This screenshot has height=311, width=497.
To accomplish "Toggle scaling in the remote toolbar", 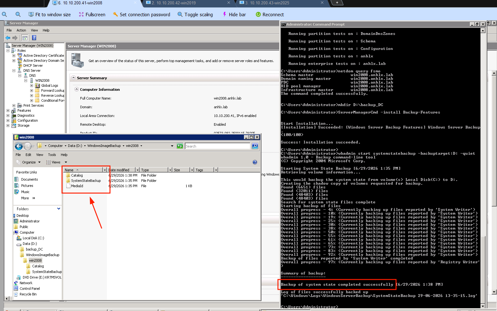I will pyautogui.click(x=195, y=14).
